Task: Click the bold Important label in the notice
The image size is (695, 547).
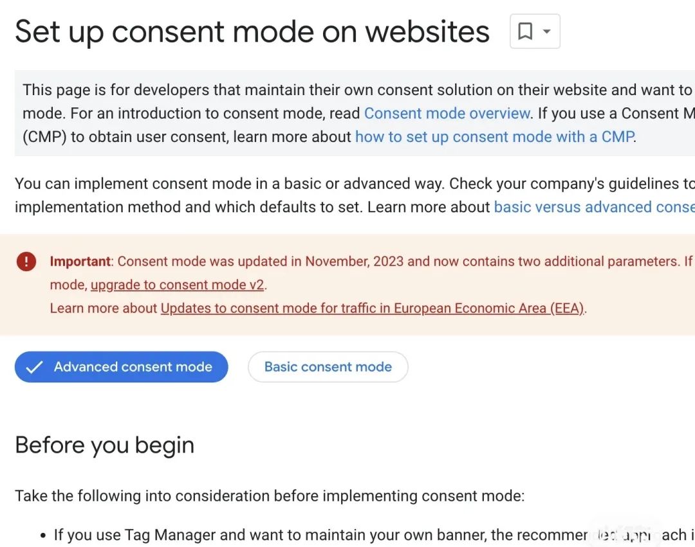Action: tap(80, 262)
